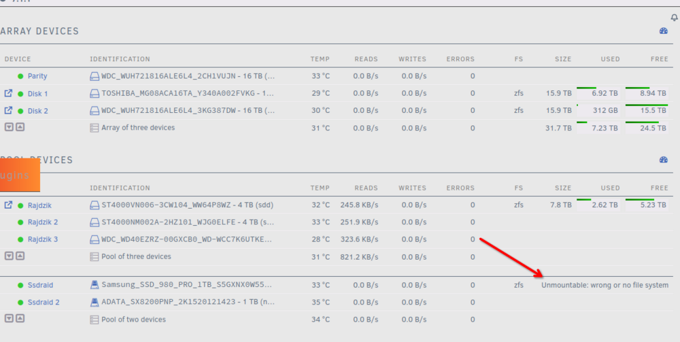680x342 pixels.
Task: Click Samsung_SSD_980_PRO_1TB identification text
Action: 188,285
